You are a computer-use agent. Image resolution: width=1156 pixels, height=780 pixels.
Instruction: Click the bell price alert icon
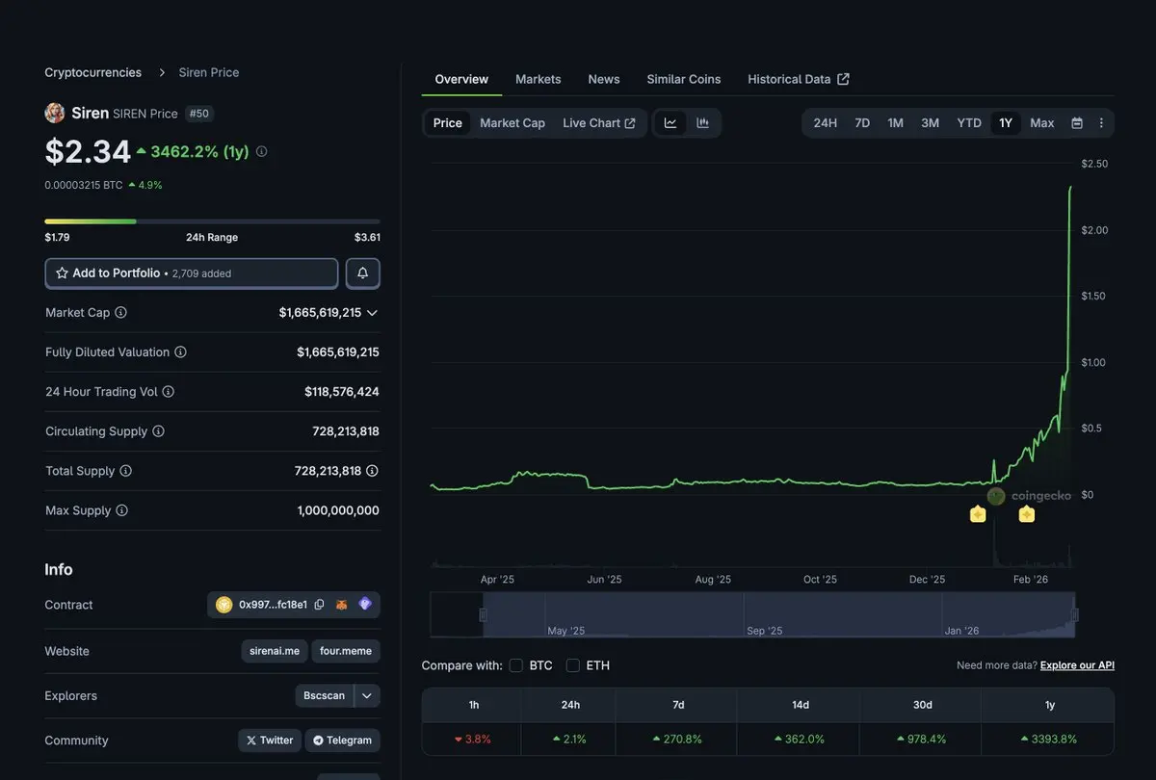[x=363, y=273]
